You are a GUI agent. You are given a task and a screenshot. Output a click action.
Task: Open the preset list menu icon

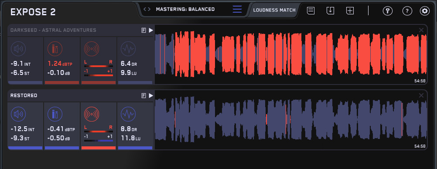[x=237, y=9]
